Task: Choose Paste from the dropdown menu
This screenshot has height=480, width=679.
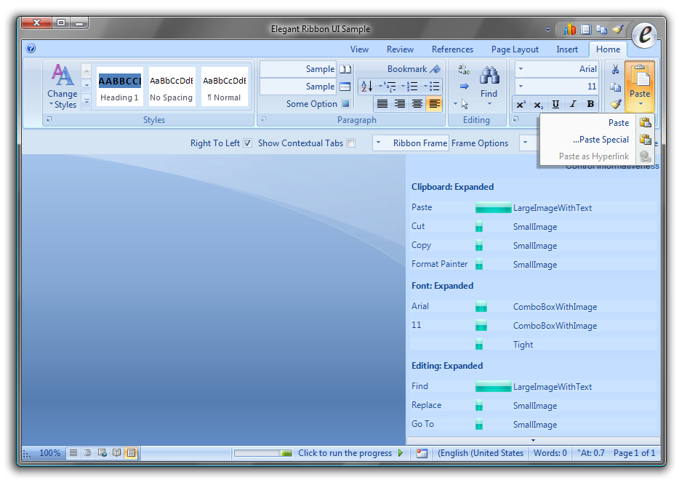Action: click(x=596, y=123)
